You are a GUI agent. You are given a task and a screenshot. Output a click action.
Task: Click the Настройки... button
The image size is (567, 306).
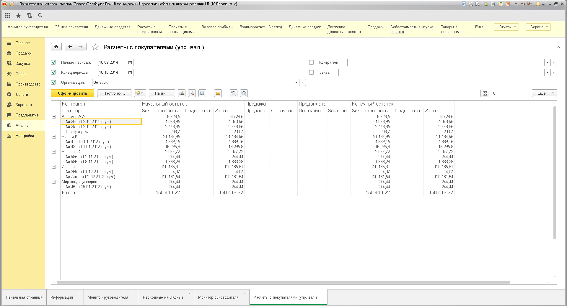point(114,93)
